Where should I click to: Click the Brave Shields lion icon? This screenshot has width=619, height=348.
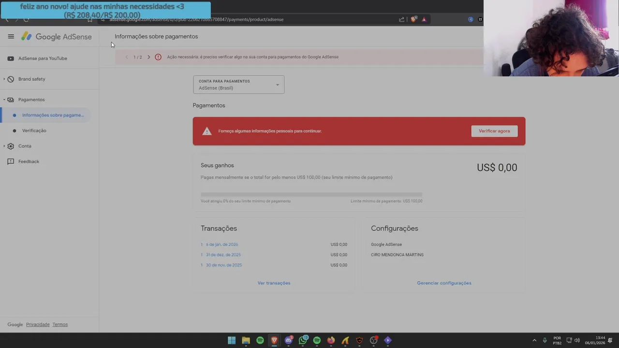[x=413, y=19]
